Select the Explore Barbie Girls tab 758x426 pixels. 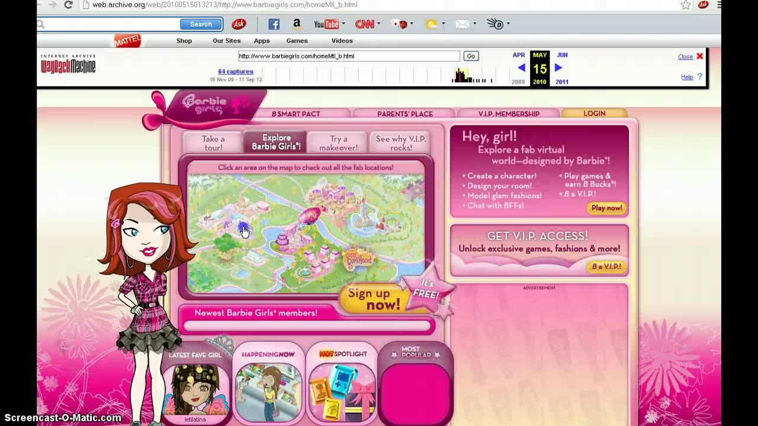pos(276,142)
